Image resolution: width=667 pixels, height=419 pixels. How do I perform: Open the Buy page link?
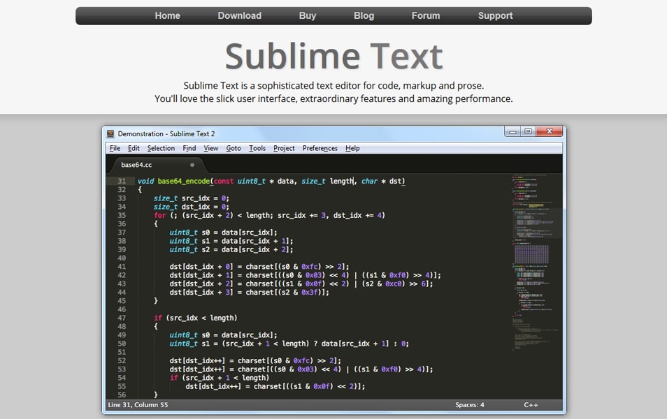(308, 16)
